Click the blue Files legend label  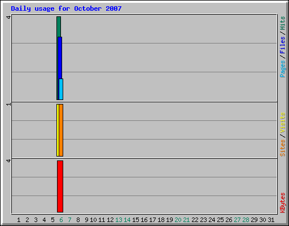click(282, 45)
